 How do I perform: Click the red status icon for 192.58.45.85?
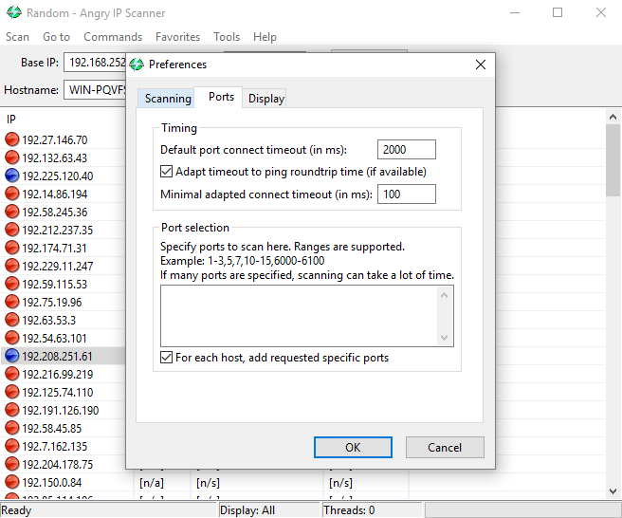[x=12, y=428]
